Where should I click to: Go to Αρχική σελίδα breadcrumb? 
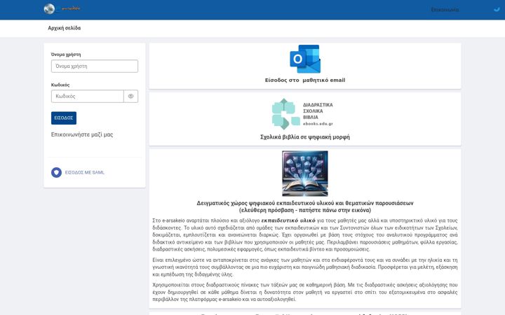pos(65,28)
